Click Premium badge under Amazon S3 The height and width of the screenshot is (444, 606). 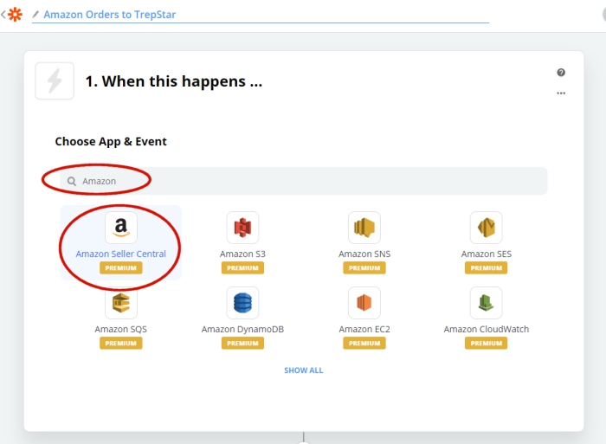[242, 267]
